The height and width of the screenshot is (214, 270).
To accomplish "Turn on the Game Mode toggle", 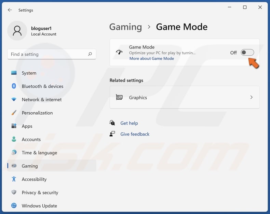I will (247, 53).
